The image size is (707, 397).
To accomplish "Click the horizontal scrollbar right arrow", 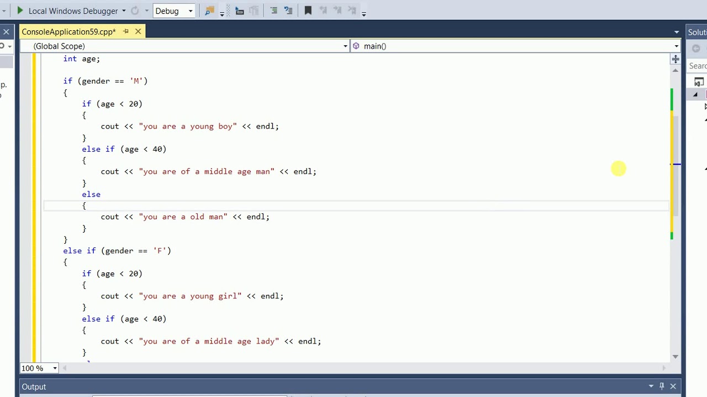I will coord(665,368).
